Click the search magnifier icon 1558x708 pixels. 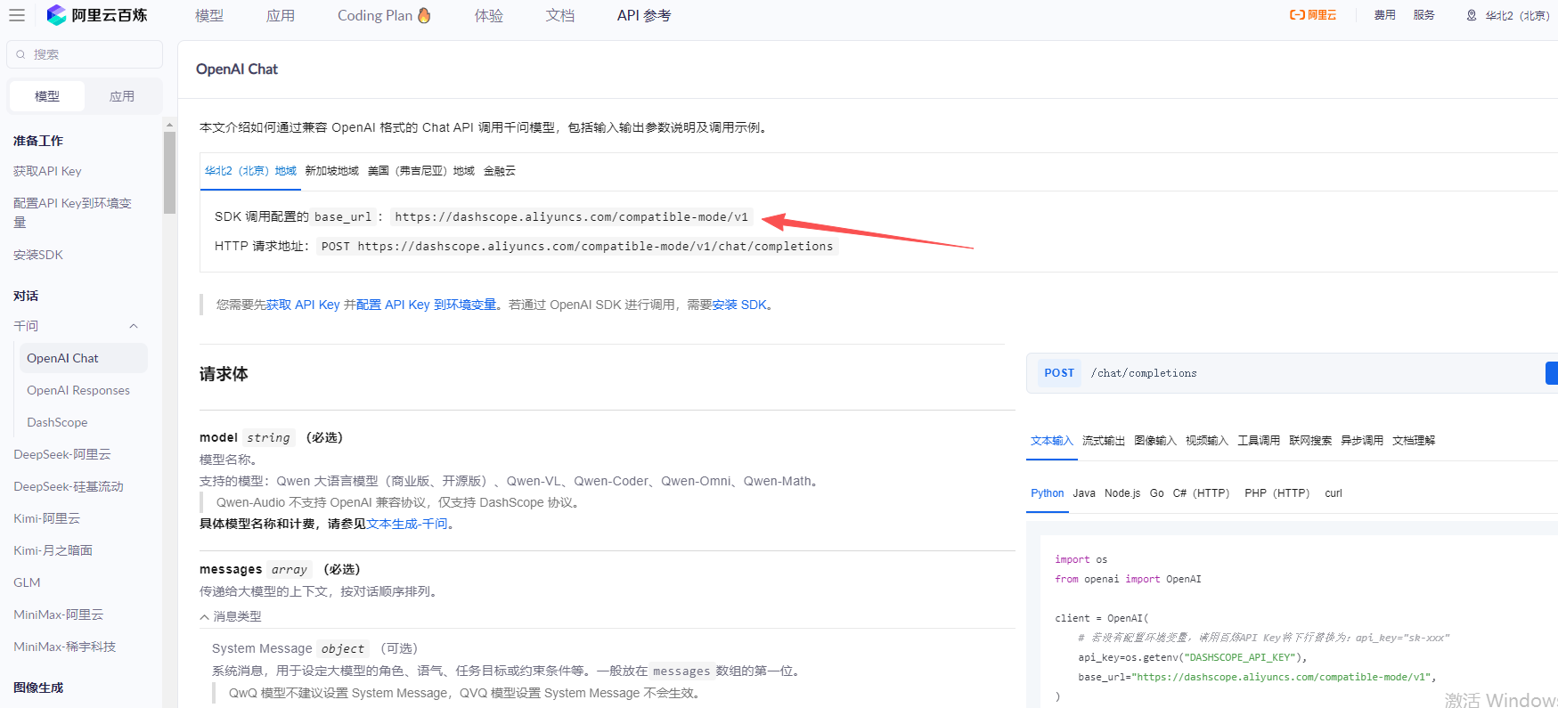point(20,54)
